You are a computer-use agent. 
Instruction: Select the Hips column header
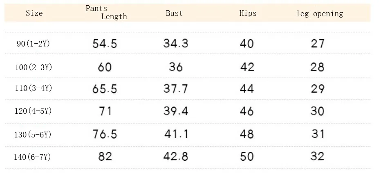(x=248, y=13)
